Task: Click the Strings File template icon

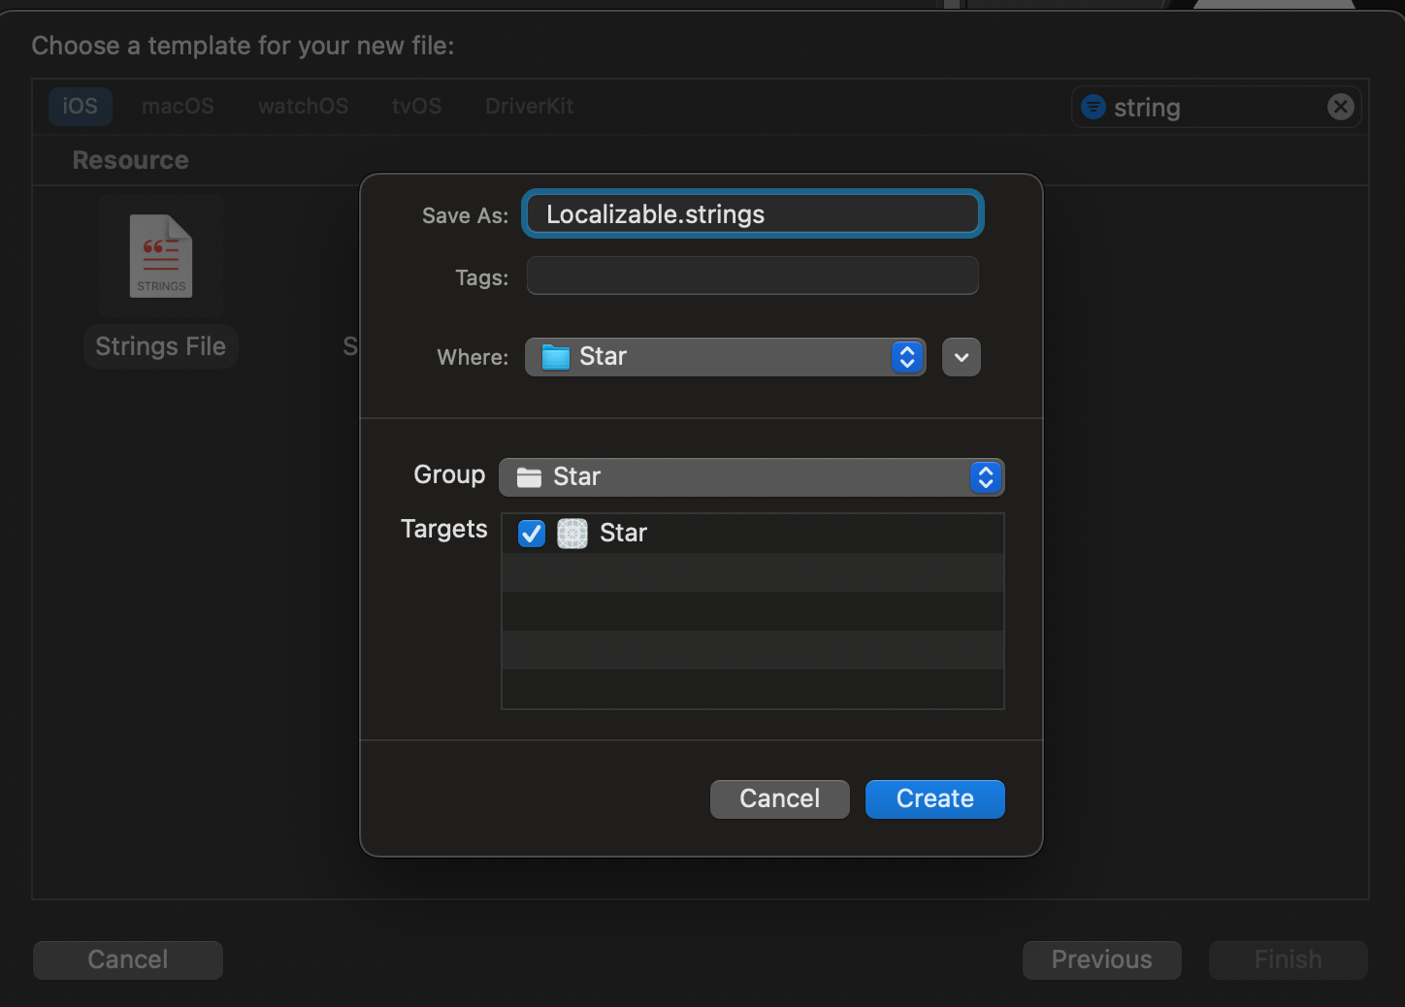Action: pyautogui.click(x=161, y=256)
